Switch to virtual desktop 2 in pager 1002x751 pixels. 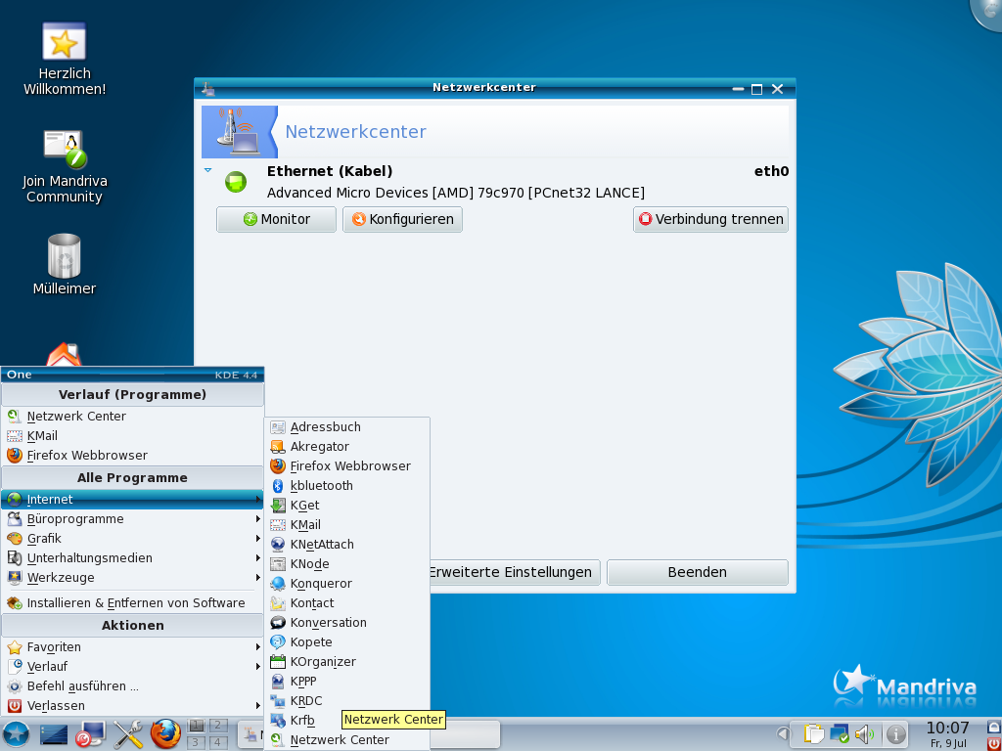tap(218, 726)
